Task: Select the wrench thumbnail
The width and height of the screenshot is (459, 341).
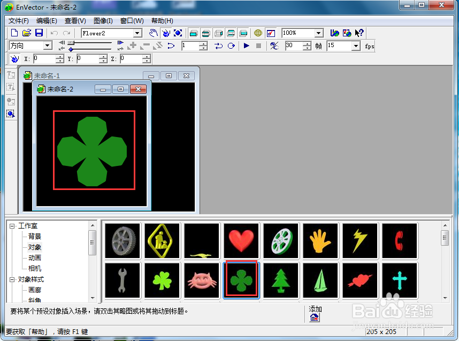Action: (x=123, y=281)
